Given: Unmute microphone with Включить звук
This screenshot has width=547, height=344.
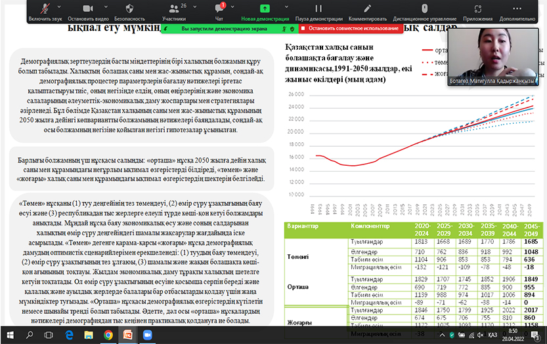Looking at the screenshot, I should tap(46, 9).
